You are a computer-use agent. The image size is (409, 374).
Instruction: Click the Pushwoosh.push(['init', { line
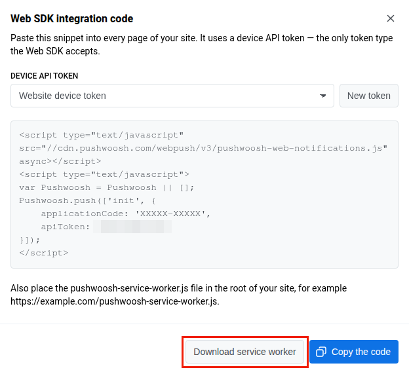pyautogui.click(x=87, y=200)
